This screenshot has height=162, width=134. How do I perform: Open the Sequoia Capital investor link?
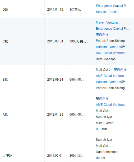(107, 12)
